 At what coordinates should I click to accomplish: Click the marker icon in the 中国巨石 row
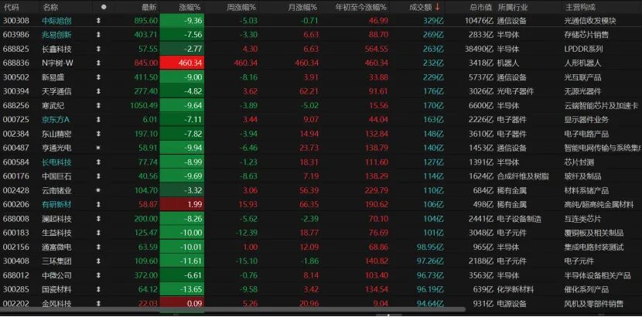tap(98, 176)
